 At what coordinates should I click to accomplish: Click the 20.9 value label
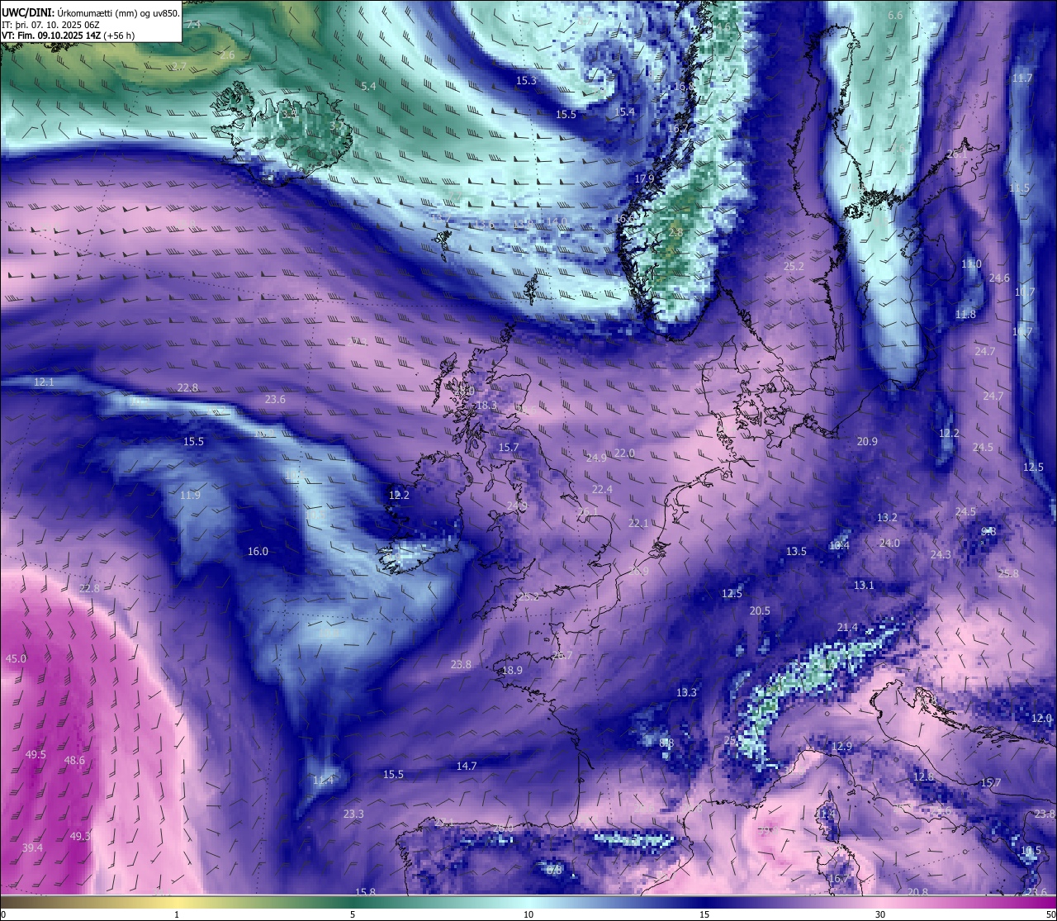coord(867,441)
